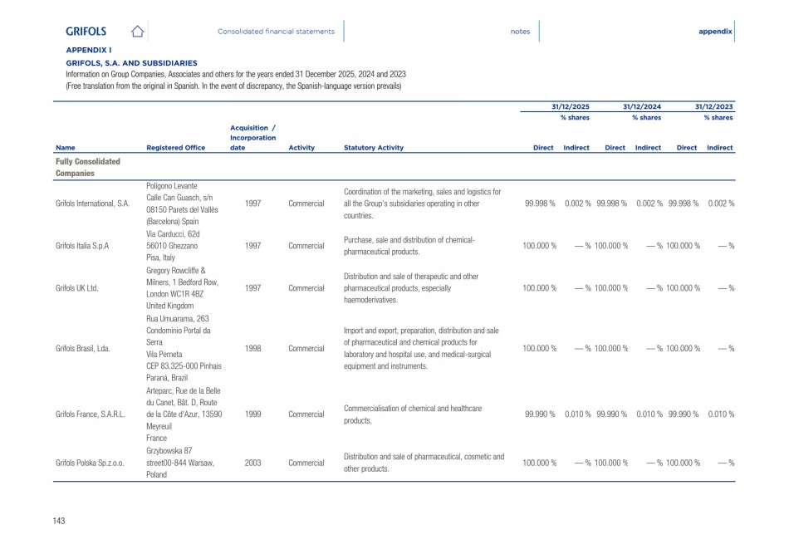Viewport: 789px width, 559px height.
Task: Click the Grifols Polska Sp.z.o.o. row name
Action: pos(91,463)
